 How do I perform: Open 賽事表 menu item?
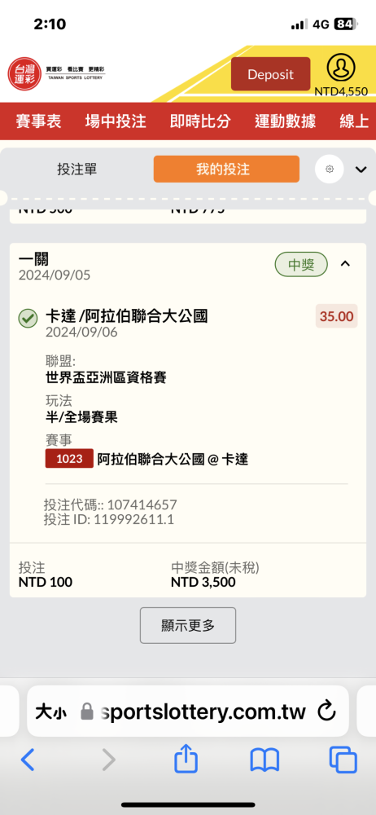coord(38,121)
